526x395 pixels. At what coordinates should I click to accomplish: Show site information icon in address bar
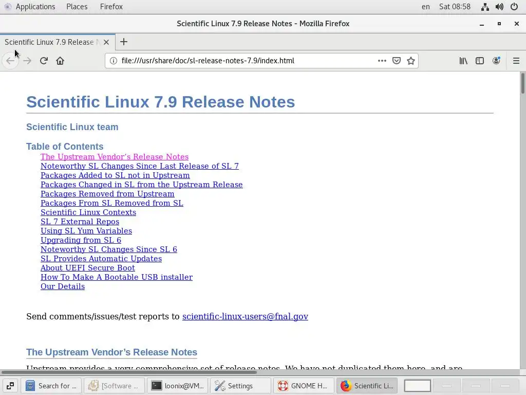pyautogui.click(x=114, y=61)
